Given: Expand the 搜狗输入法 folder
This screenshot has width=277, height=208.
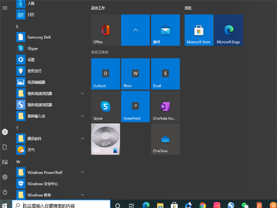Looking at the screenshot, I should (50, 116).
